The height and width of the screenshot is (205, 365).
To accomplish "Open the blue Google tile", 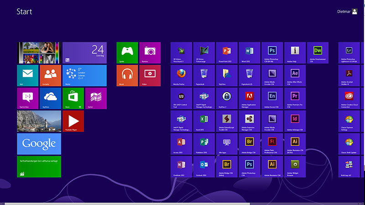I will tap(39, 144).
